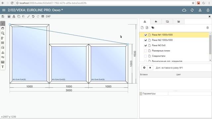Select the text T tool

(x=3, y=67)
